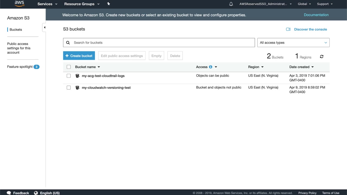Open the AWSReservedSSO account menu
The width and height of the screenshot is (347, 195).
point(265,4)
